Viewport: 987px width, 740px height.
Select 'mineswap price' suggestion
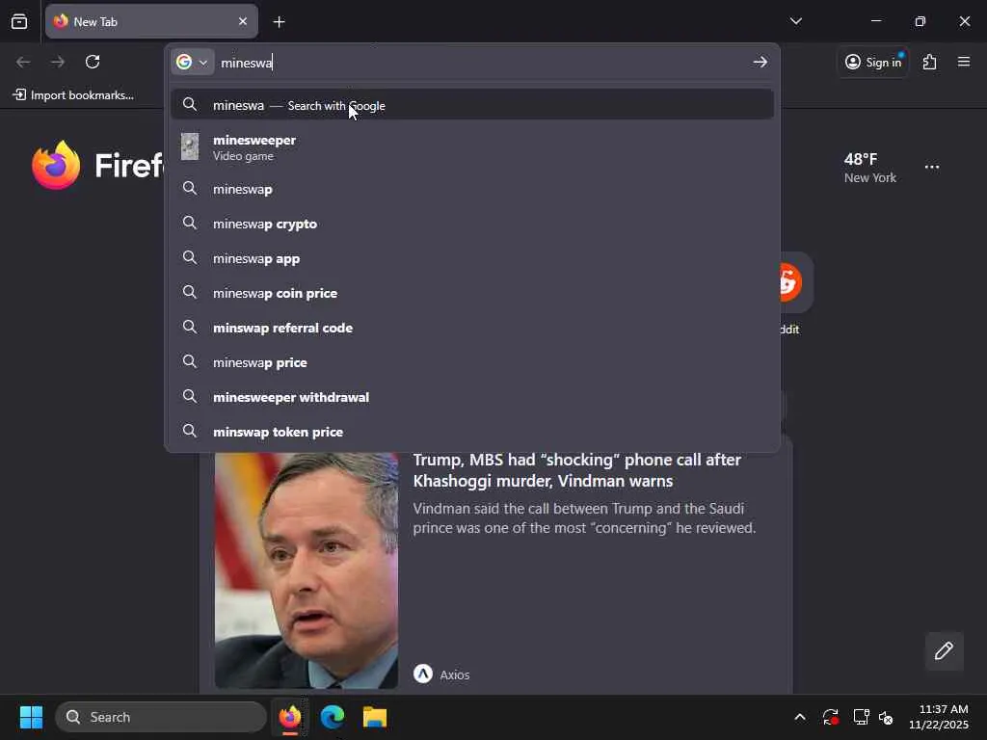point(472,362)
